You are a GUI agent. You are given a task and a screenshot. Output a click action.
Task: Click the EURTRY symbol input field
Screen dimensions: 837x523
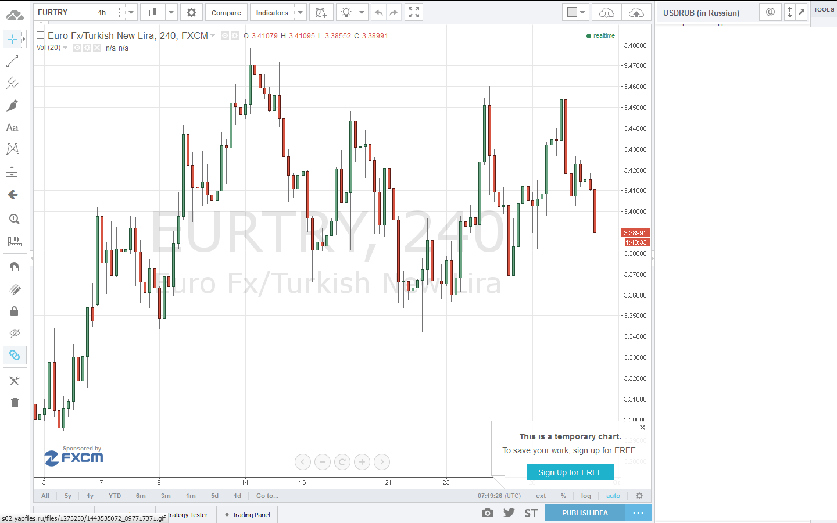[x=62, y=12]
